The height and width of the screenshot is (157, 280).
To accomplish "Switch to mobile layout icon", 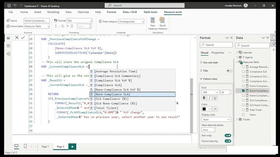I will [25, 147].
